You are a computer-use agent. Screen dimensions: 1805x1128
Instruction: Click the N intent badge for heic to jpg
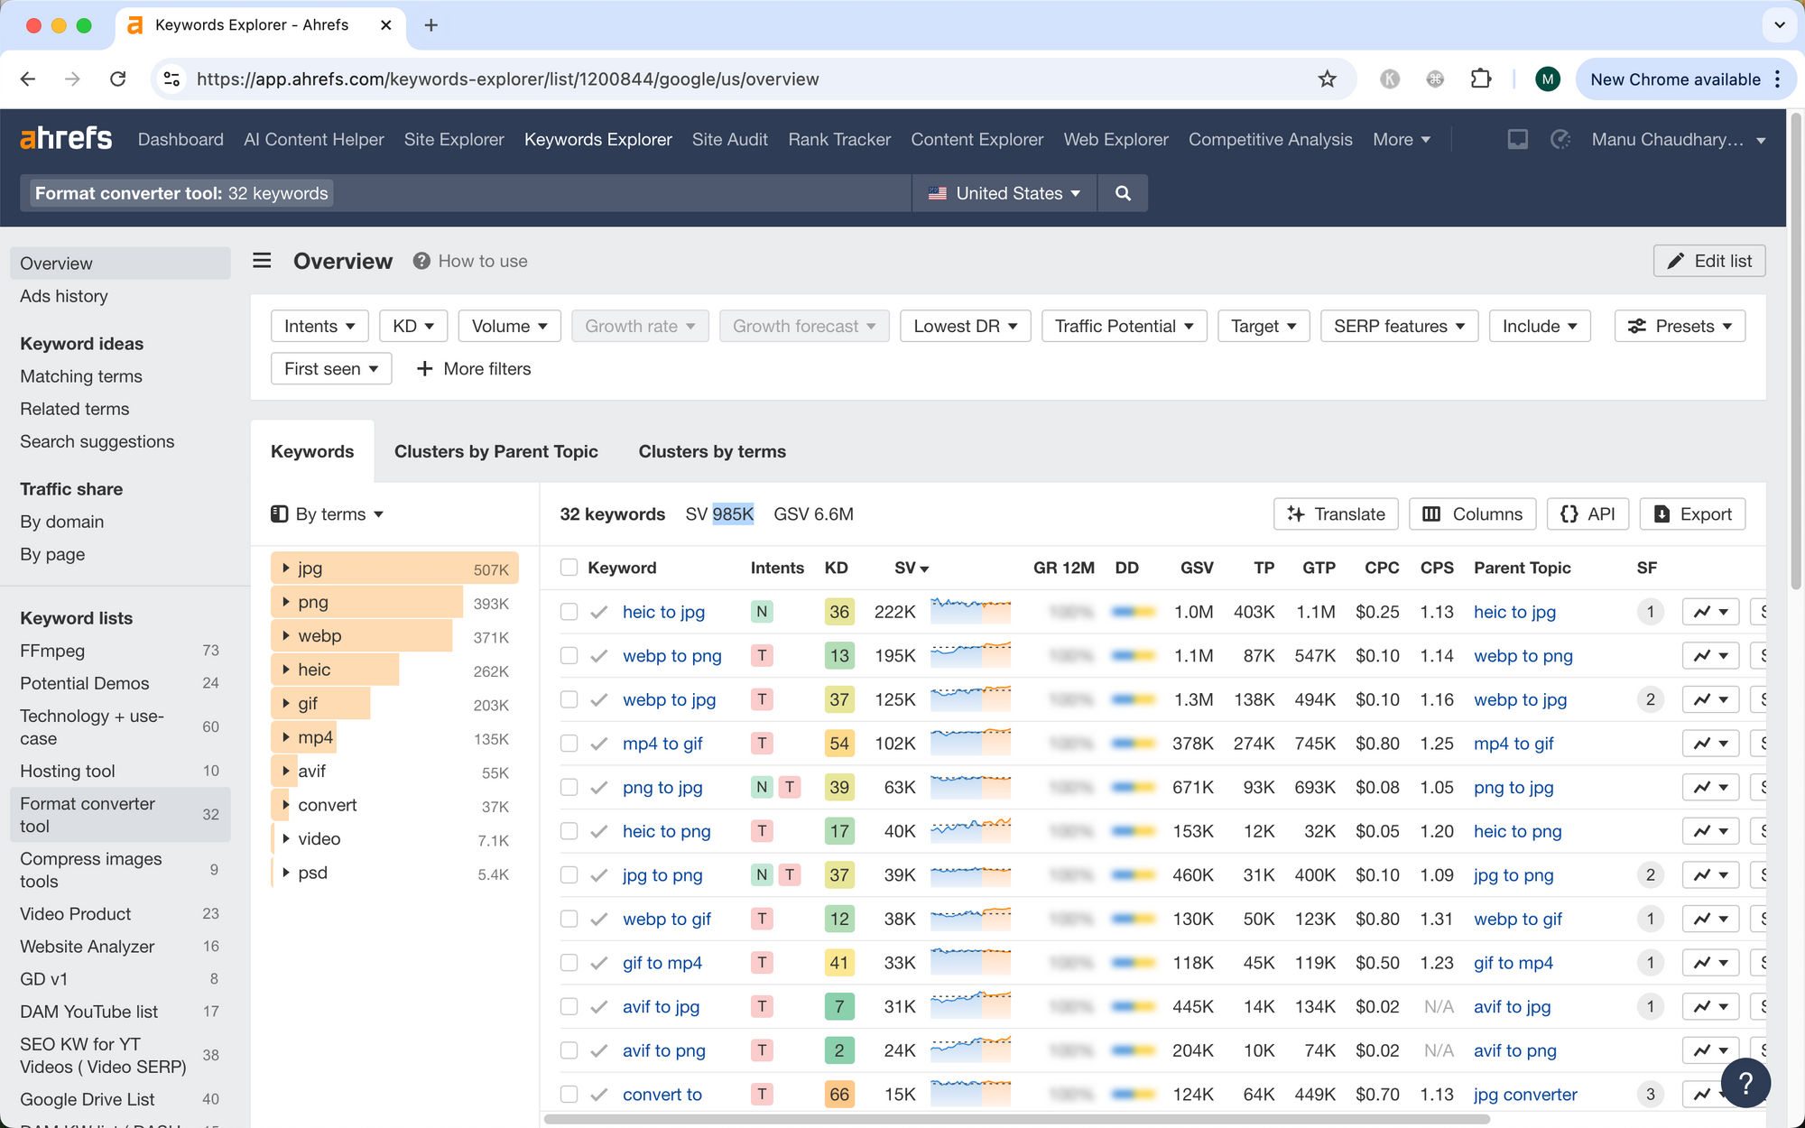762,612
